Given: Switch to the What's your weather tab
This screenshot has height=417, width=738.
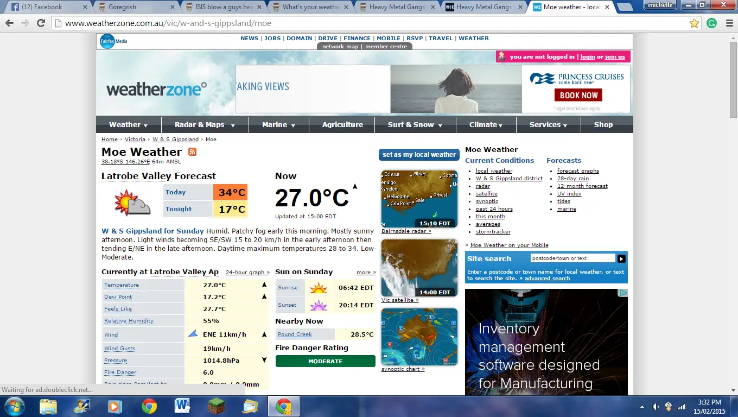Looking at the screenshot, I should 310,7.
